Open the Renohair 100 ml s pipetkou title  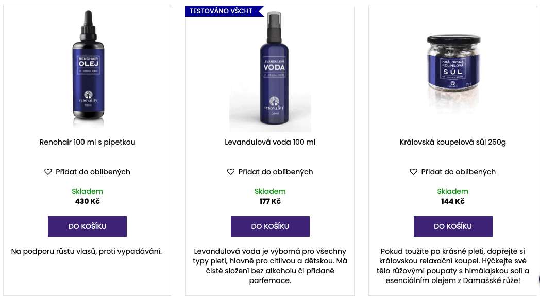click(x=87, y=142)
